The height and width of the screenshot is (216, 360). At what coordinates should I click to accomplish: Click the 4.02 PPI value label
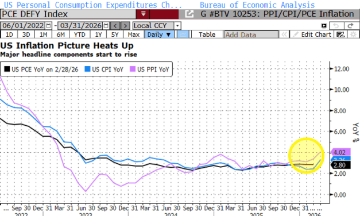click(x=340, y=152)
